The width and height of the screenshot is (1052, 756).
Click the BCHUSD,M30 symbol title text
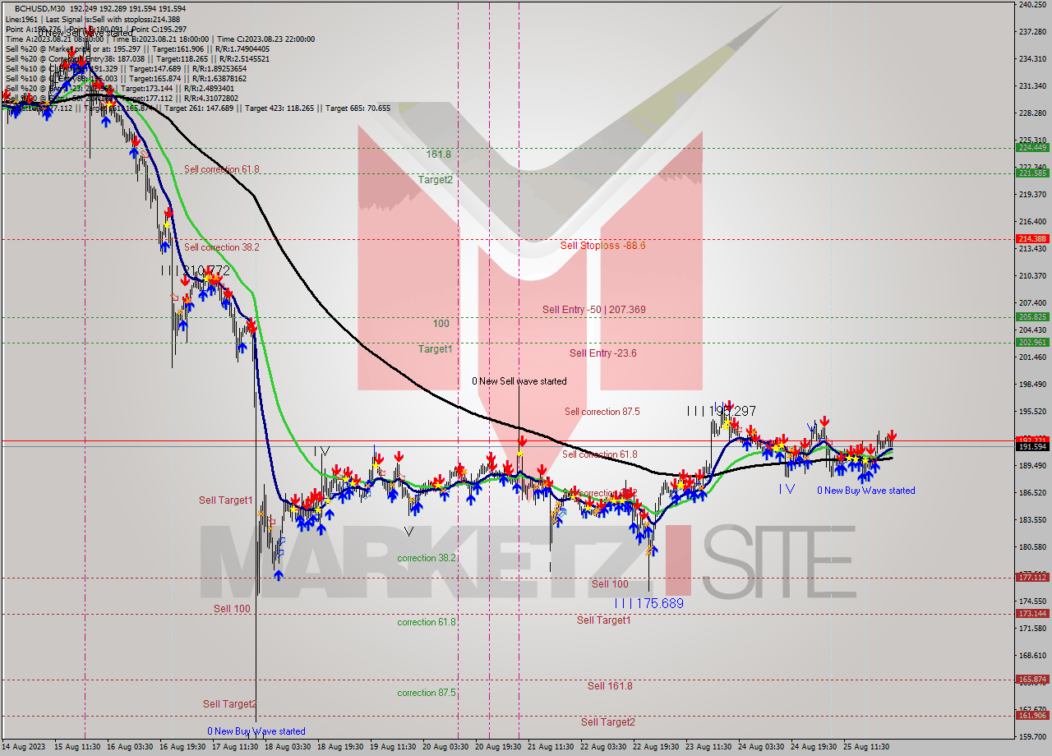coord(41,8)
